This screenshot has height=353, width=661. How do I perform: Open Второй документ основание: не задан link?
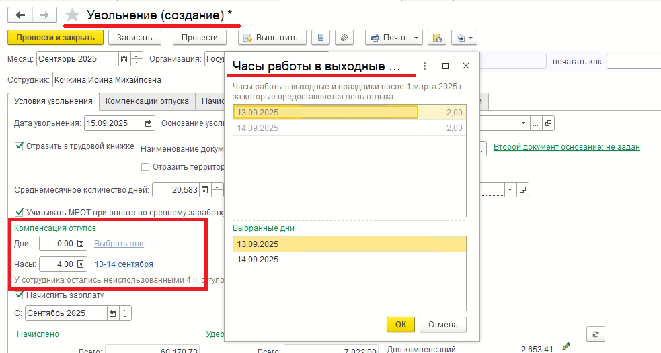(x=567, y=147)
